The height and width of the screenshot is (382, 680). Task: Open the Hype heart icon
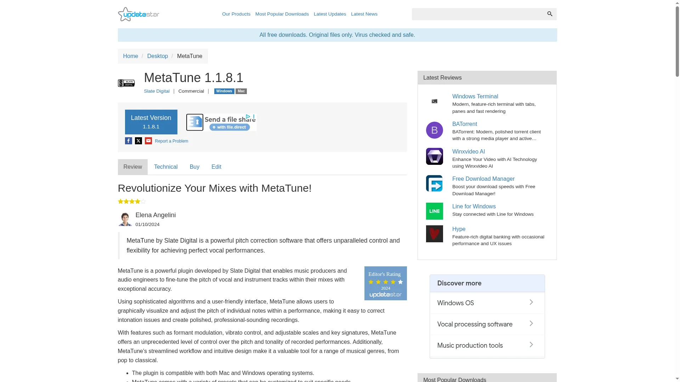pos(434,234)
